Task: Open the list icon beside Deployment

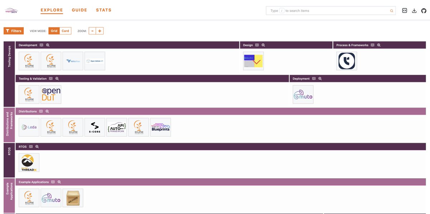Action: [314, 79]
